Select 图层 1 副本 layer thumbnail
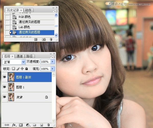The image size is (153, 128). click(x=11, y=77)
